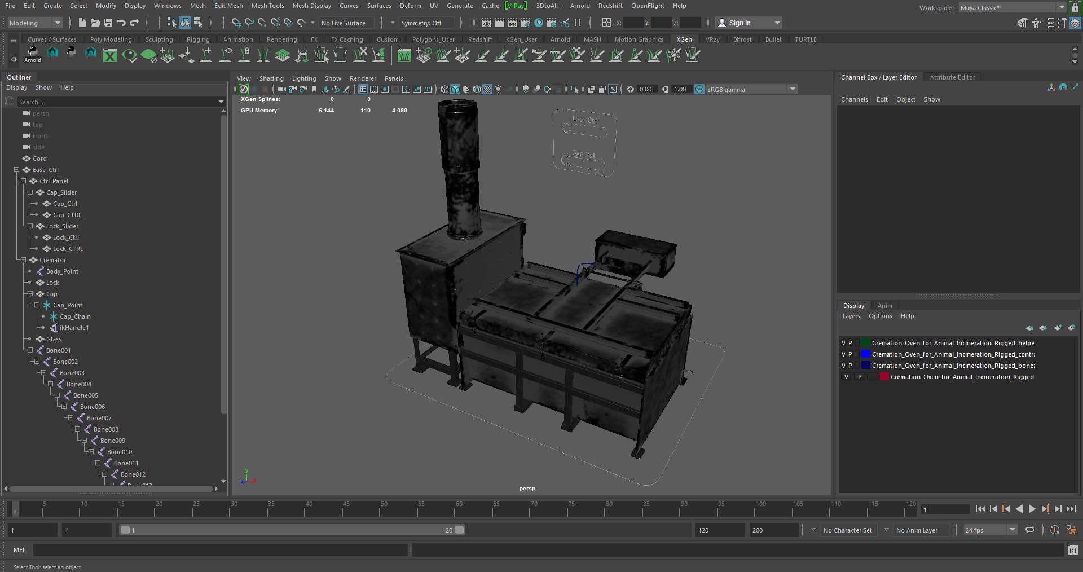Toggle visibility V of the Rigged_bones layer
The image size is (1083, 572).
click(843, 366)
